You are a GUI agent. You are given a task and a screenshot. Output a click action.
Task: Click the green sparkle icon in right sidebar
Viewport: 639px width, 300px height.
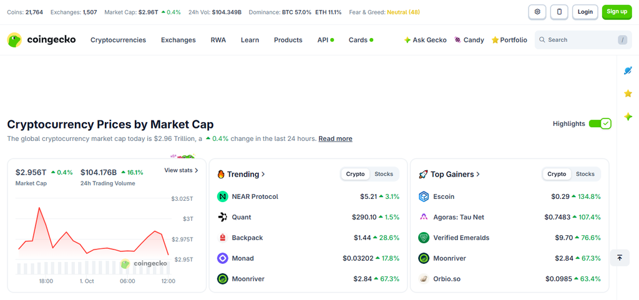tap(628, 117)
